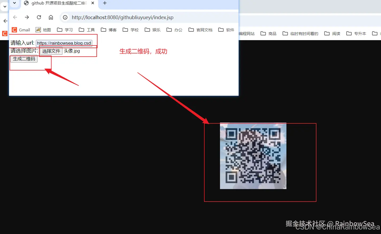Click the generated QR code image
381x234 pixels.
pyautogui.click(x=253, y=156)
